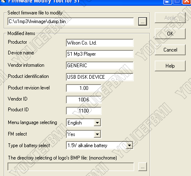Image resolution: width=191 pixels, height=176 pixels.
Task: Browse for the logo BMP directory
Action: [x=142, y=167]
